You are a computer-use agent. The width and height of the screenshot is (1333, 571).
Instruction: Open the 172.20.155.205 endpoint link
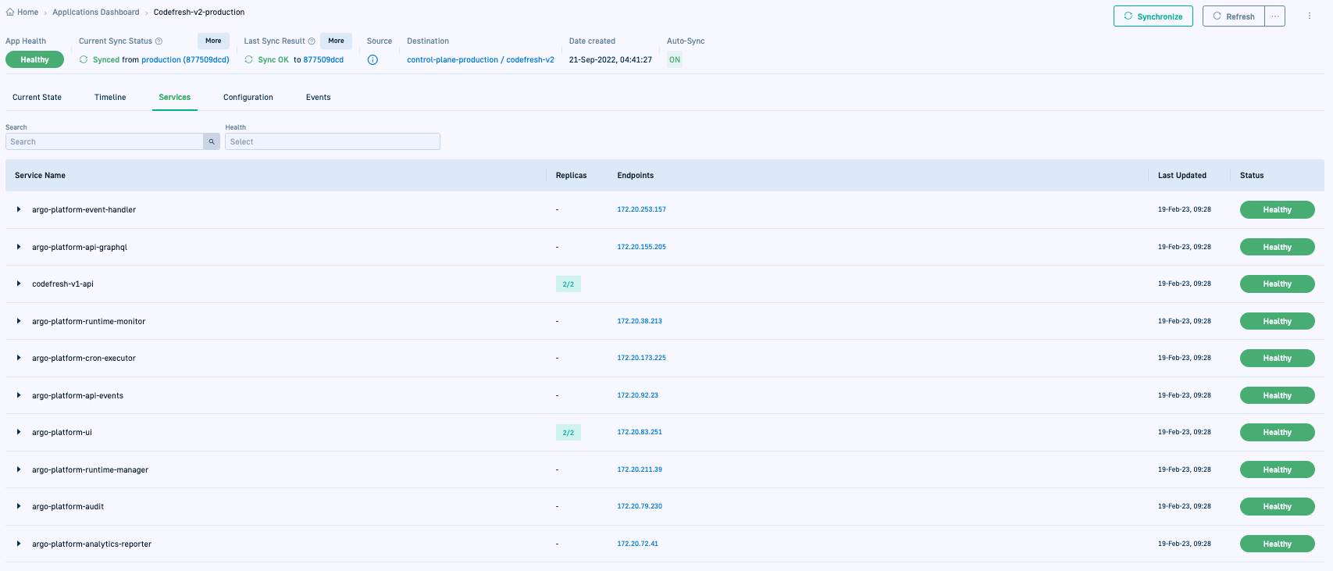point(641,247)
